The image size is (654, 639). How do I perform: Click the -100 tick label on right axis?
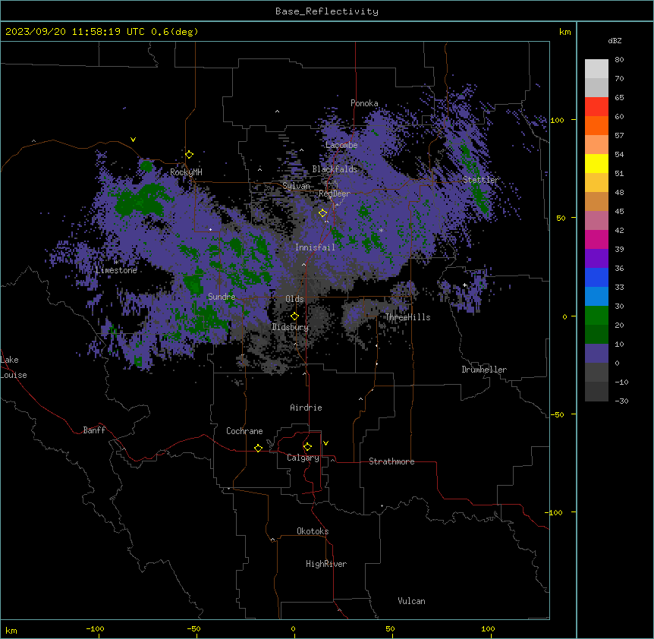coord(554,512)
